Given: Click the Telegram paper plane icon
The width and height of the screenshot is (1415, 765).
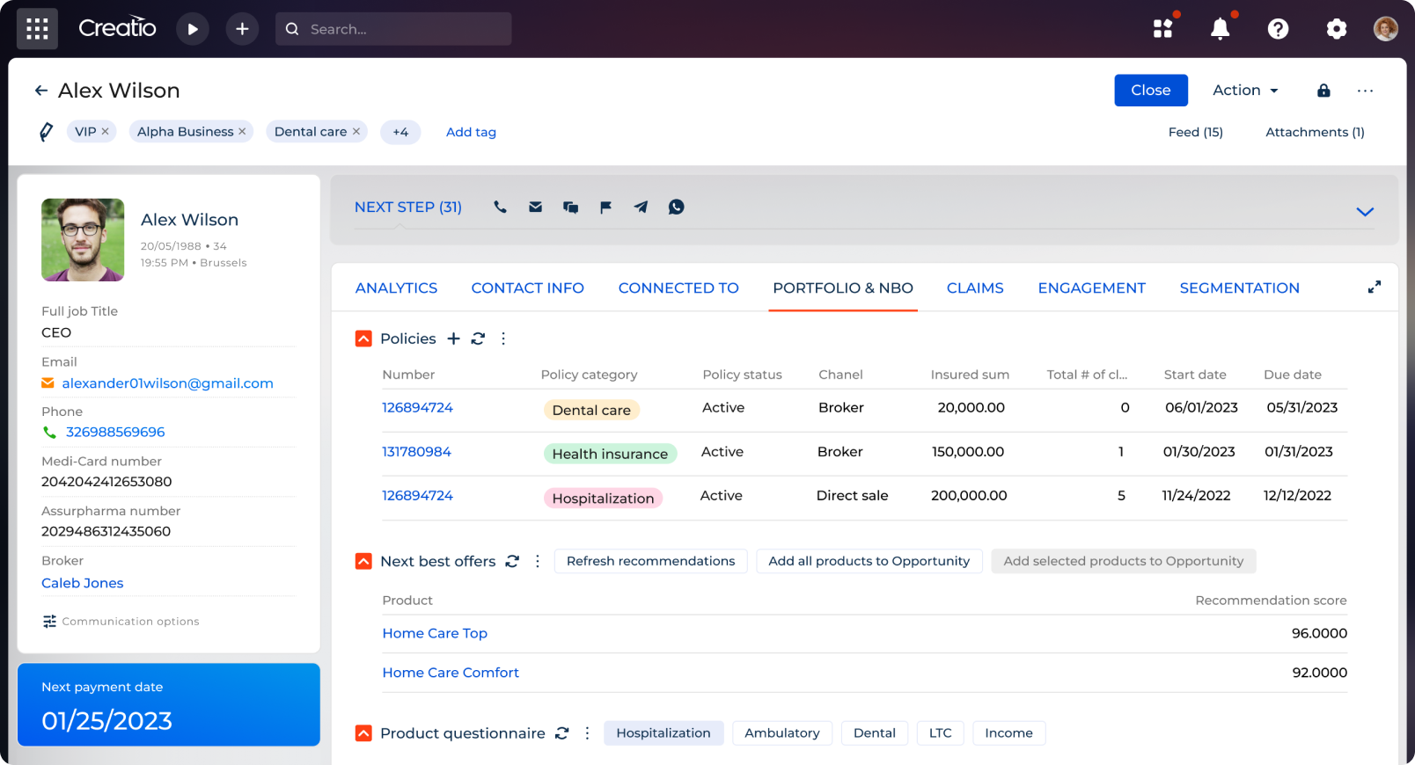Looking at the screenshot, I should [x=641, y=208].
